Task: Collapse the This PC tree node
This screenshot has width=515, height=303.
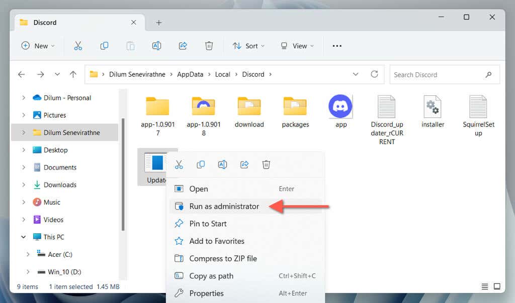Action: click(23, 237)
